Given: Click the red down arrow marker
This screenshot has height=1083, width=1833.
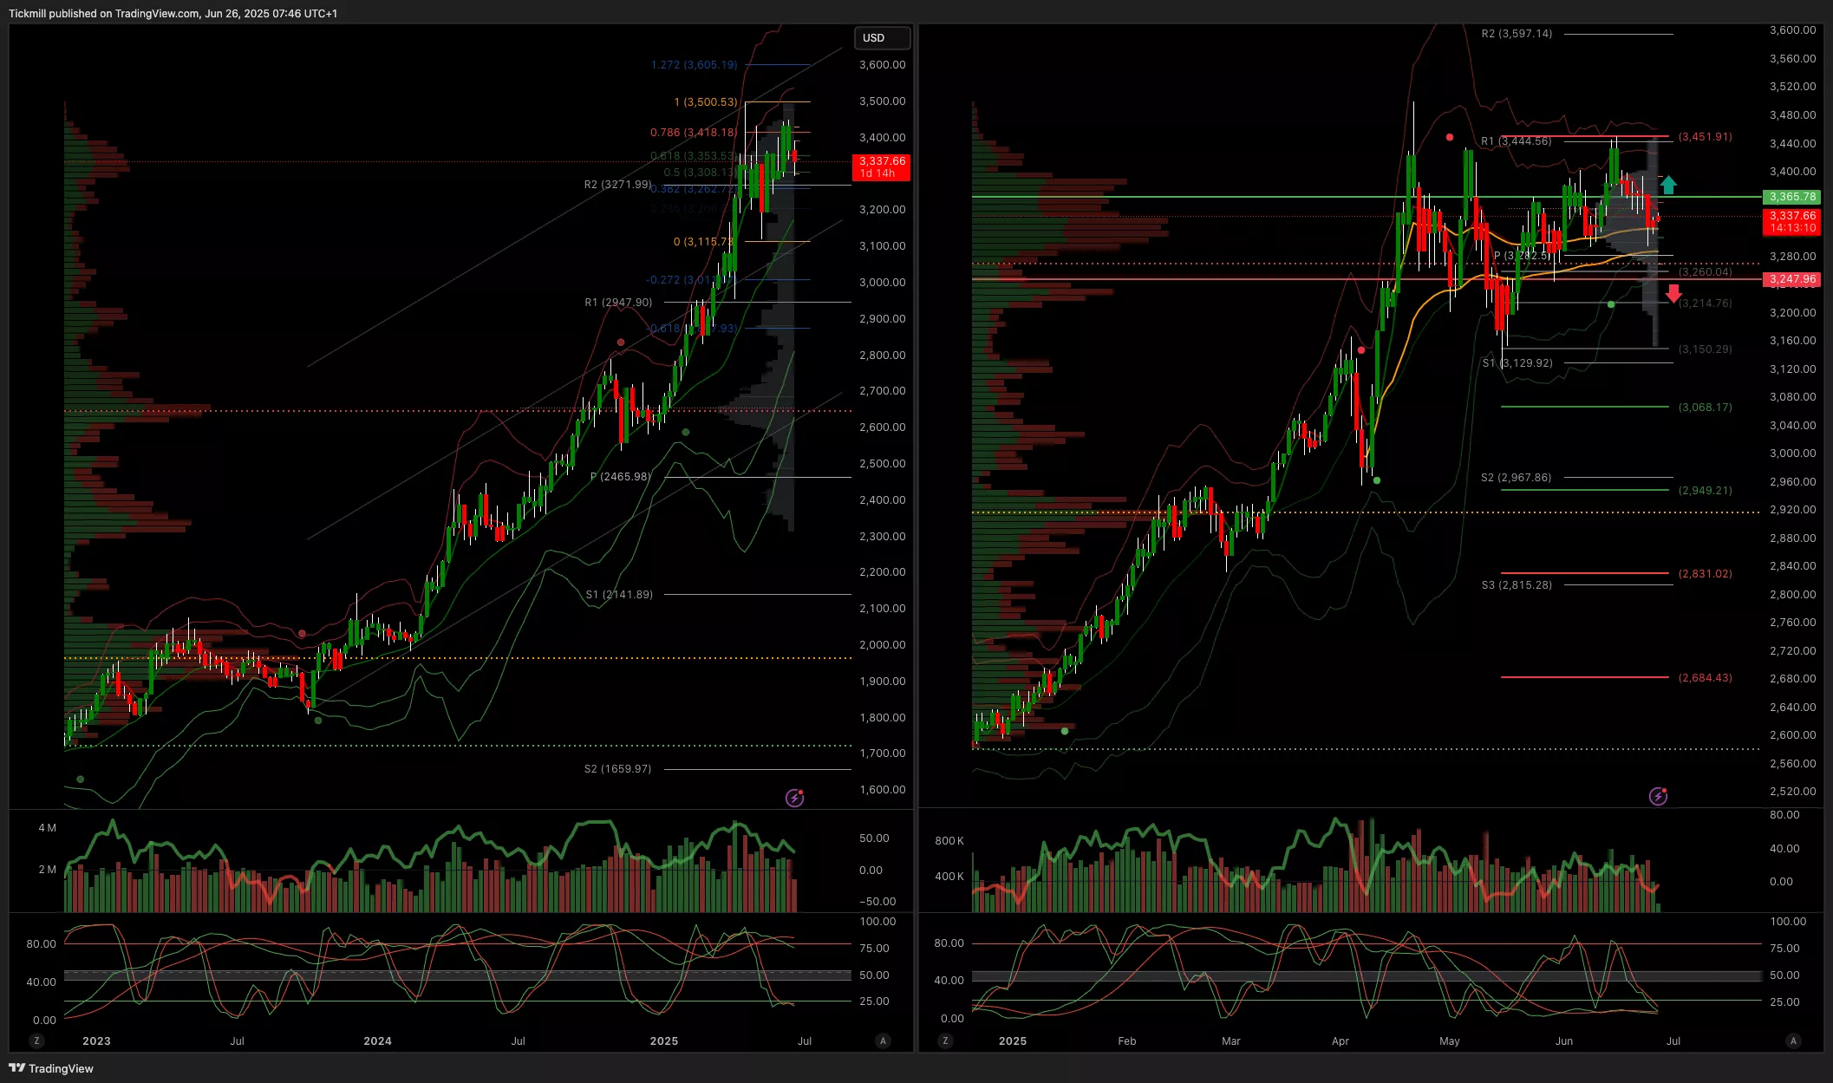Looking at the screenshot, I should pos(1673,294).
